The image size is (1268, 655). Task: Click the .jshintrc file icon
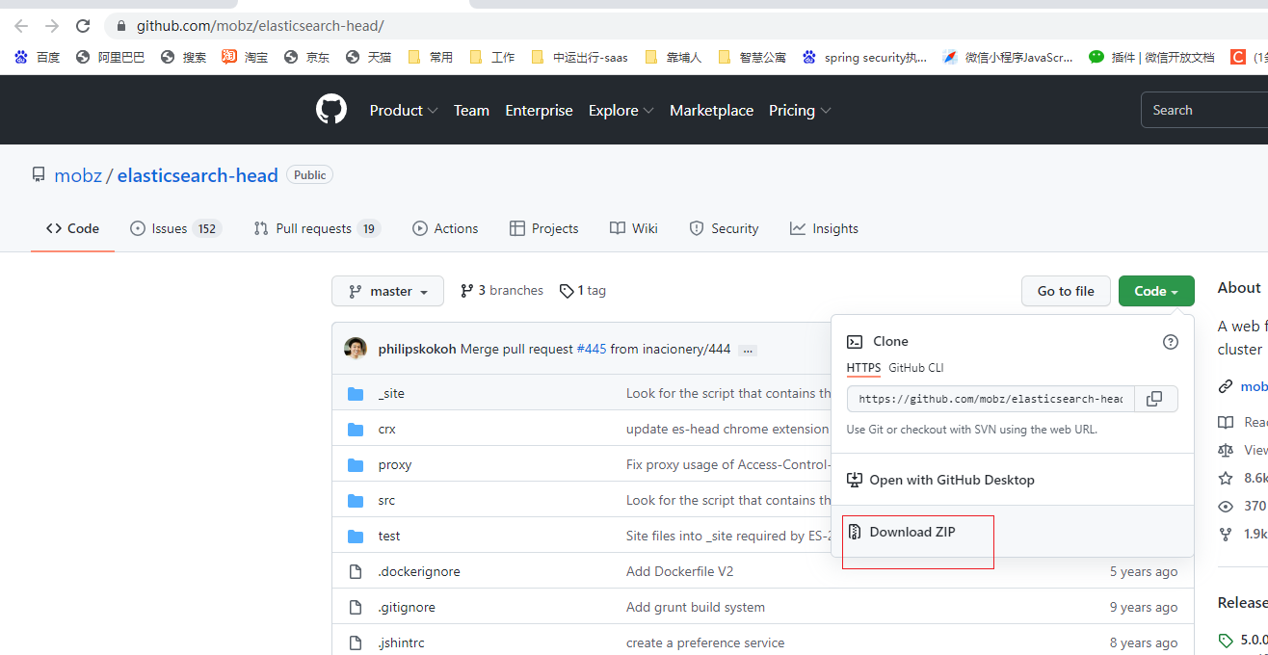coord(356,642)
